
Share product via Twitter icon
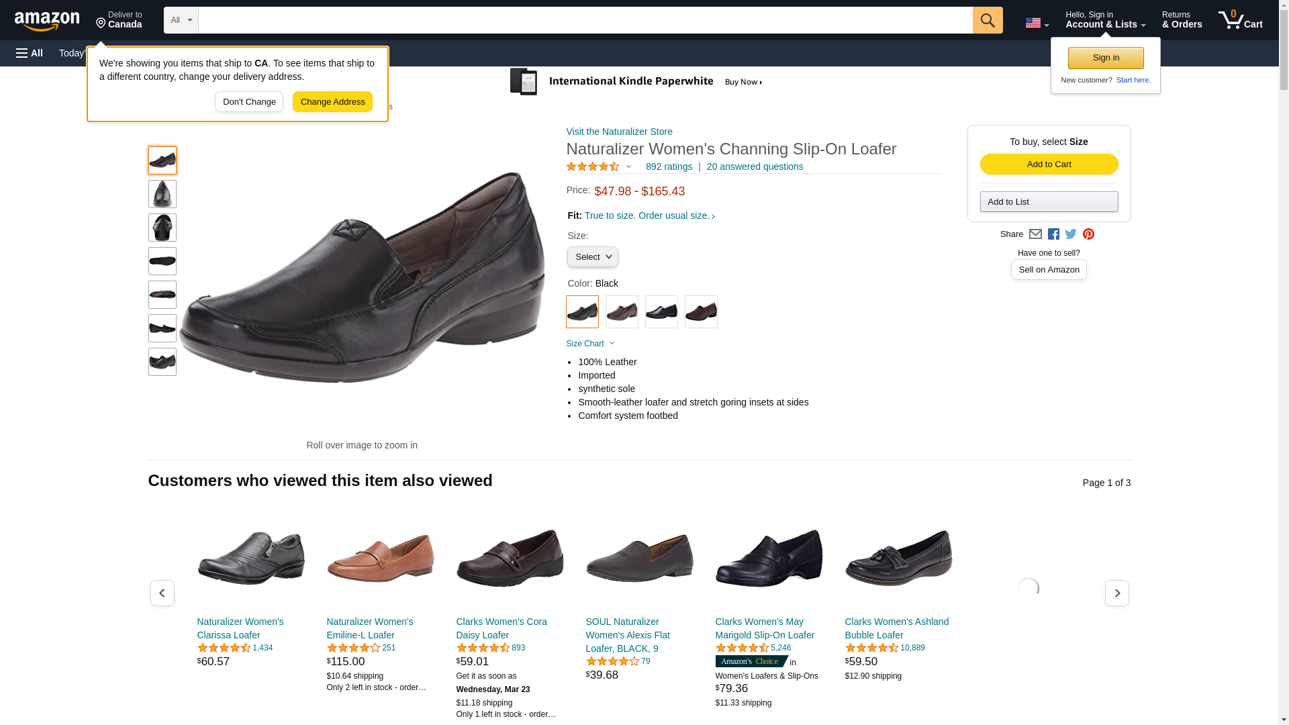click(x=1071, y=234)
